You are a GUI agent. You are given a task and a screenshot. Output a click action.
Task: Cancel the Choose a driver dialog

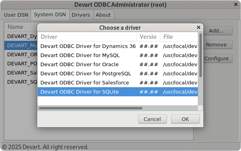pos(152,119)
